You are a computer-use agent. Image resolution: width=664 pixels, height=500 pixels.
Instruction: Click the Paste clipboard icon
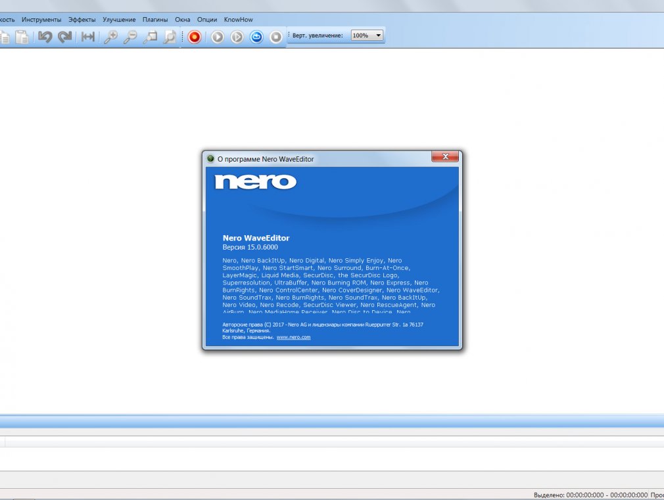(22, 37)
